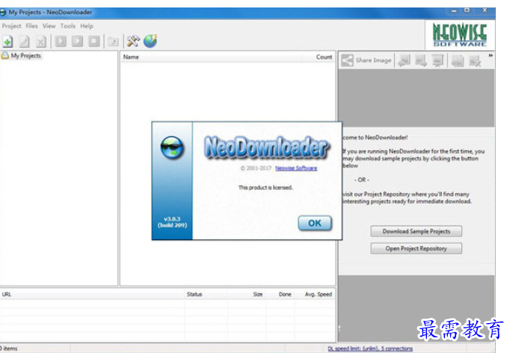Click the globe with lightning icon

150,41
